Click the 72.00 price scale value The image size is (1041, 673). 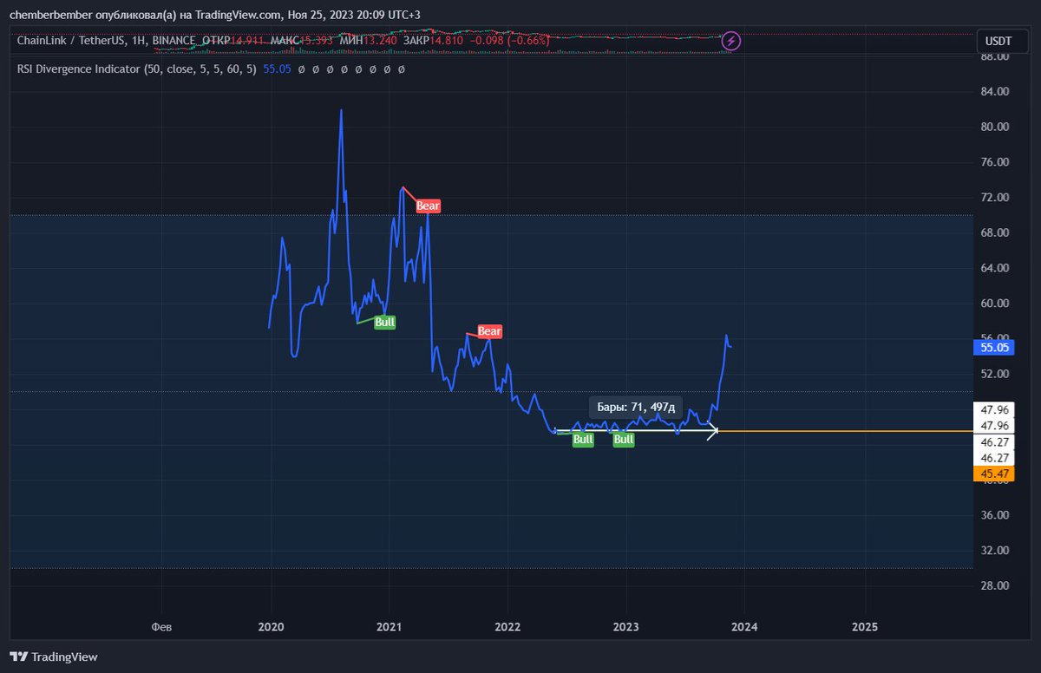pos(994,198)
